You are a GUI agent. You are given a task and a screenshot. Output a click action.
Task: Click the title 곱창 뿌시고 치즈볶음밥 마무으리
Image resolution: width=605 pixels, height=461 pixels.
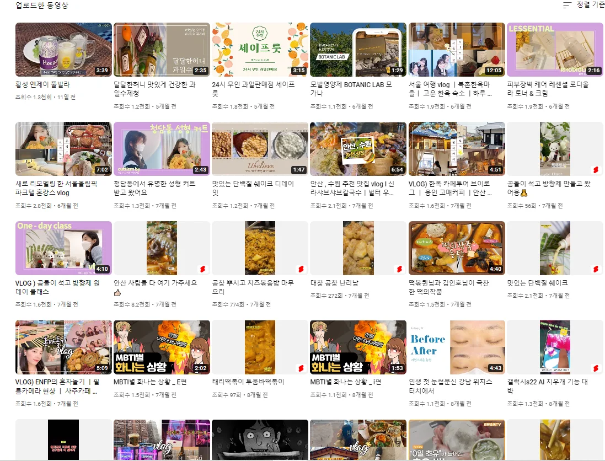point(253,287)
